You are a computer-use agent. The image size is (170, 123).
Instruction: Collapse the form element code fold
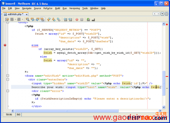click(x=8, y=76)
